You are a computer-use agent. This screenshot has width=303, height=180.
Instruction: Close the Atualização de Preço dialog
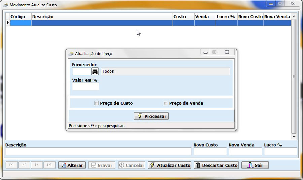(227, 52)
